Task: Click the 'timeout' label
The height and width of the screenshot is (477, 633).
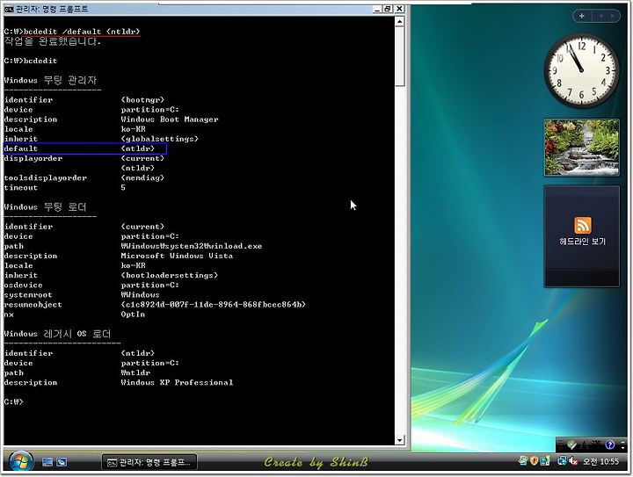Action: point(20,187)
